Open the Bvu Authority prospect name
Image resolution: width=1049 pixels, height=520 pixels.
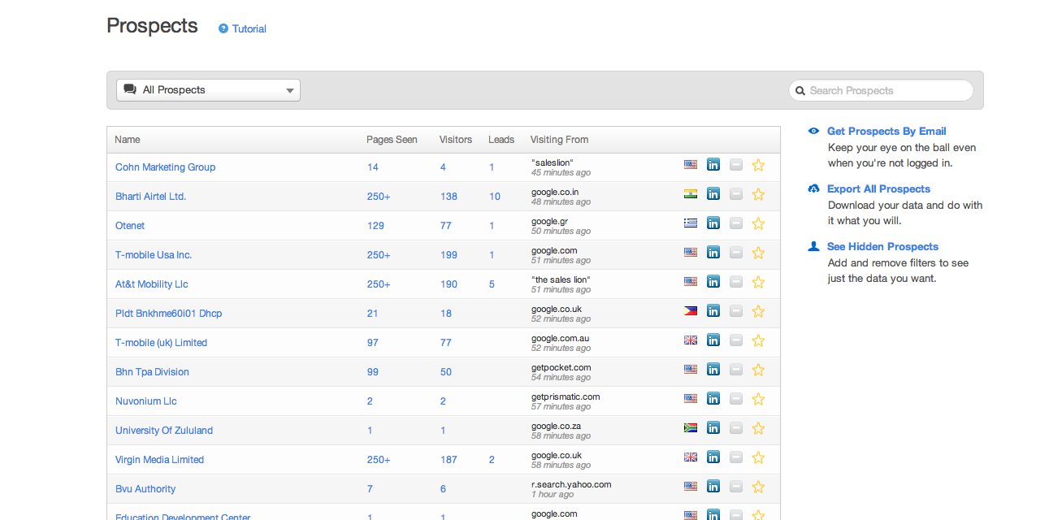pyautogui.click(x=145, y=489)
